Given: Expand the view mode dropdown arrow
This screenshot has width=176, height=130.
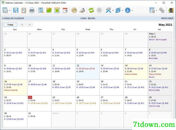Looking at the screenshot, I should pos(10,11).
